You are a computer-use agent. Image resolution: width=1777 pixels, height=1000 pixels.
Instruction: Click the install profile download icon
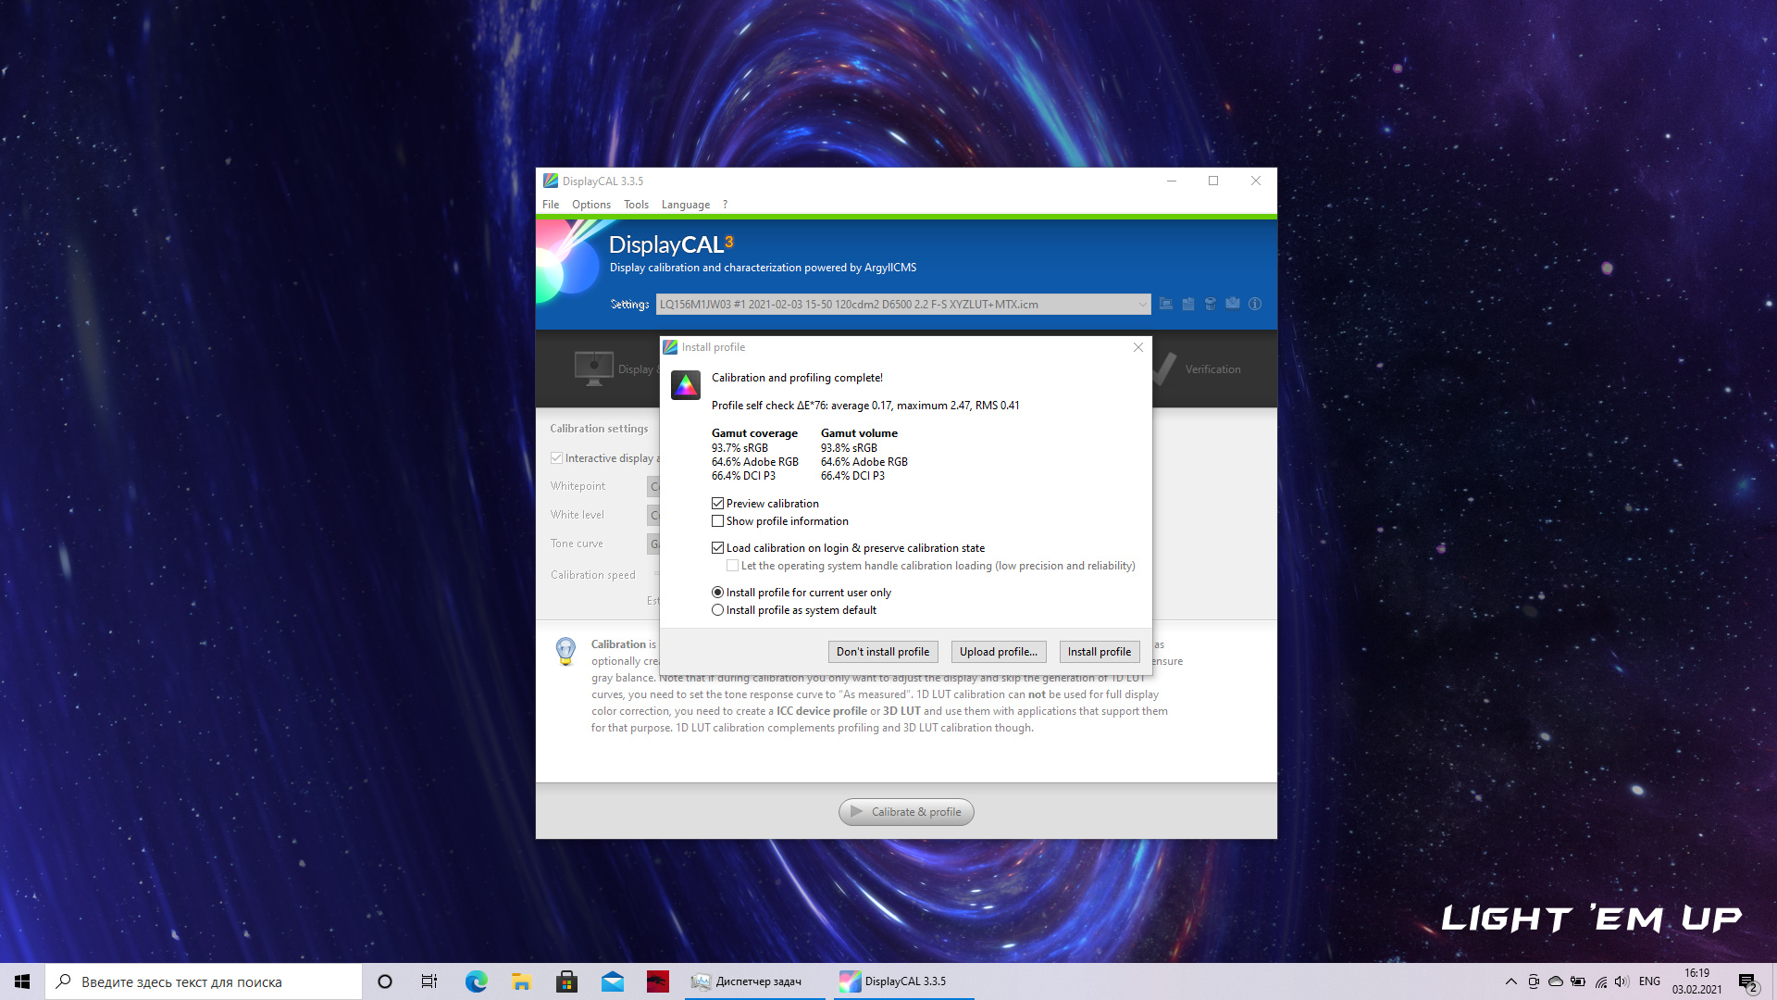(x=1233, y=304)
